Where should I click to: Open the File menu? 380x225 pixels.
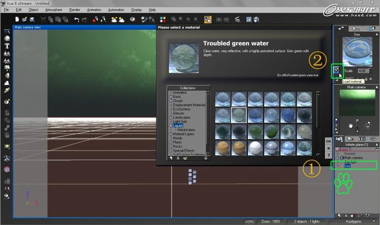coord(6,10)
